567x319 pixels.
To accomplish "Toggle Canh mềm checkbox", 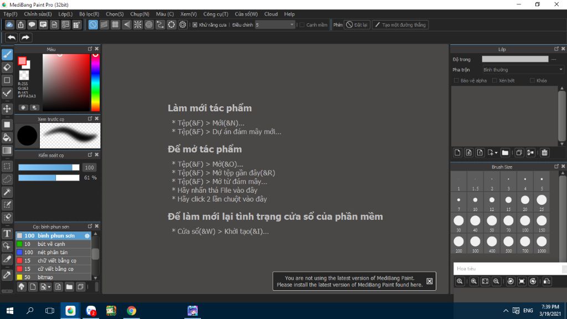I will coord(302,25).
